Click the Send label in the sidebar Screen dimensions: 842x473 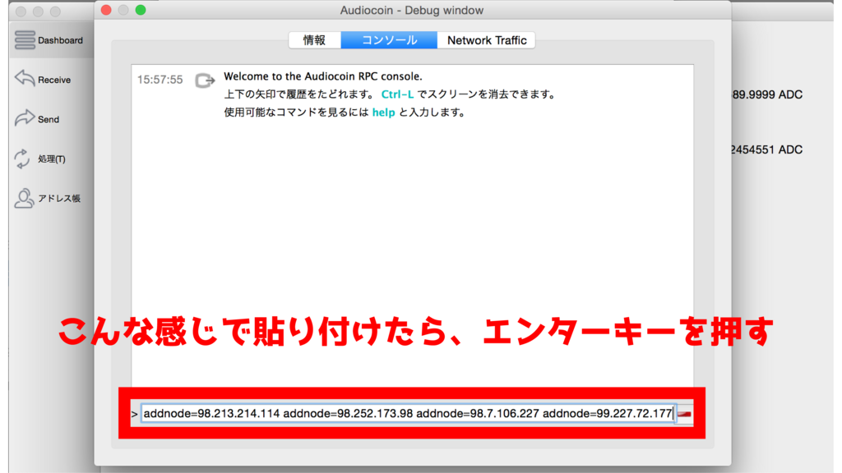(49, 120)
